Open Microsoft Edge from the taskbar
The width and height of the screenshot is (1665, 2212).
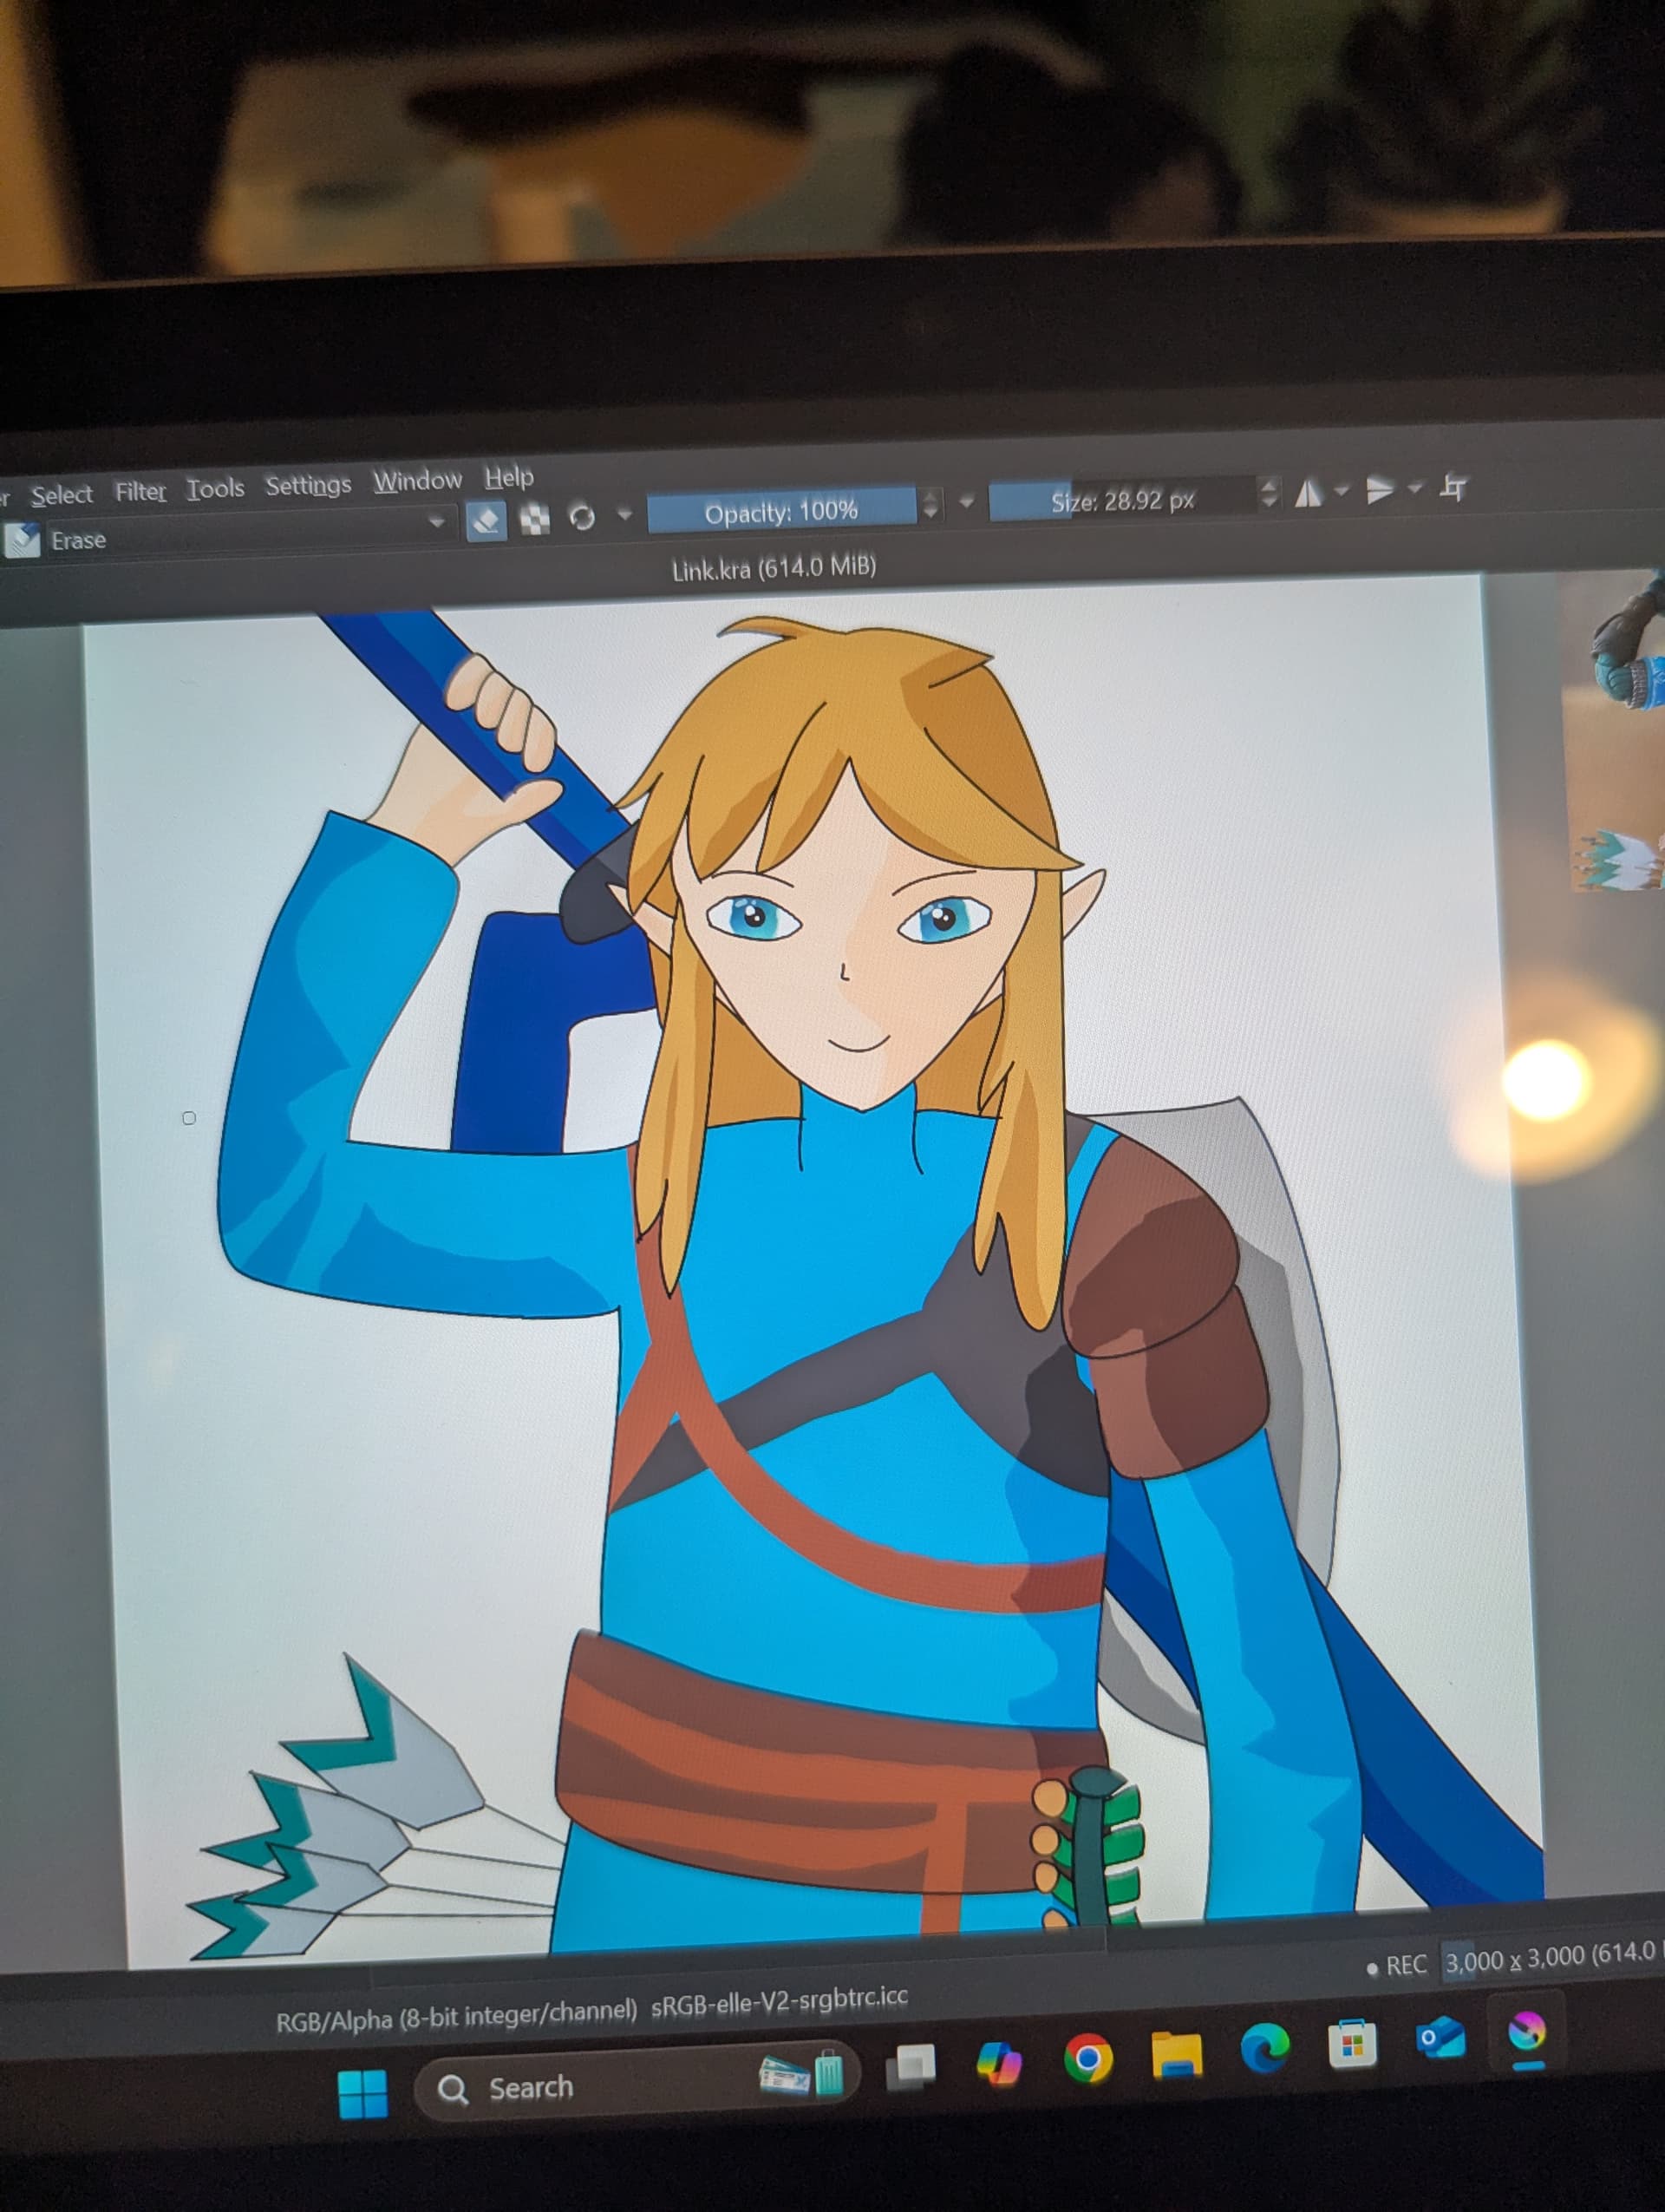1264,2049
